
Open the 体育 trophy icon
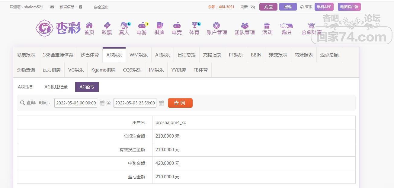tap(194, 25)
